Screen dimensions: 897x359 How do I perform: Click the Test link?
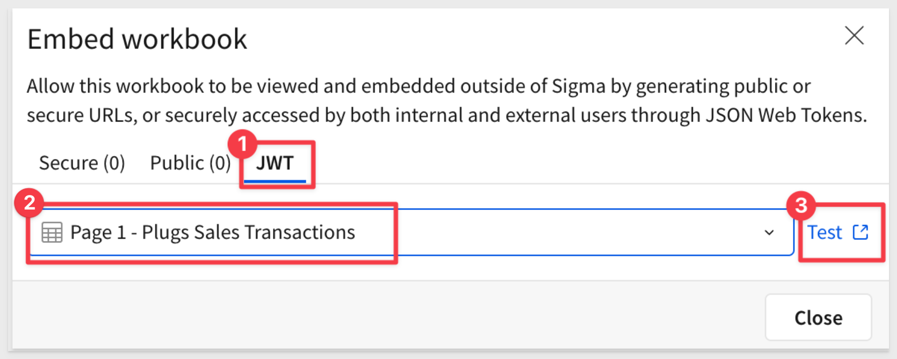click(x=824, y=232)
